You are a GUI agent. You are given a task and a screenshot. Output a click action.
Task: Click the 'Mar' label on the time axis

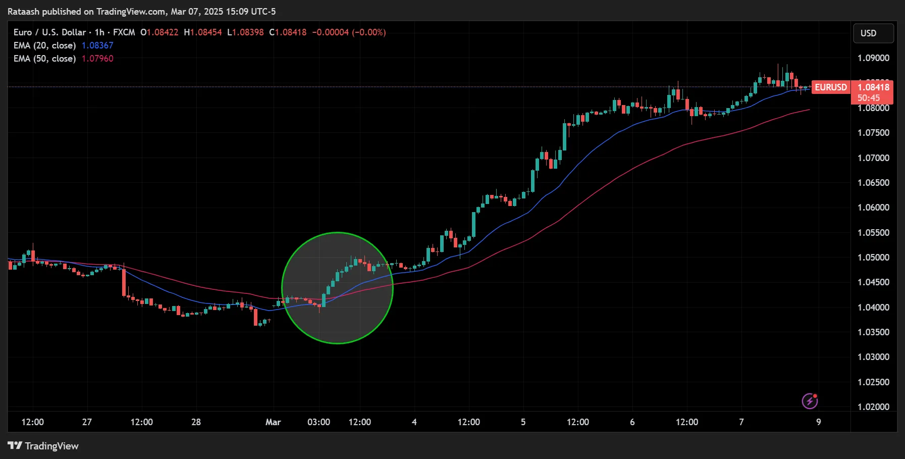tap(273, 422)
